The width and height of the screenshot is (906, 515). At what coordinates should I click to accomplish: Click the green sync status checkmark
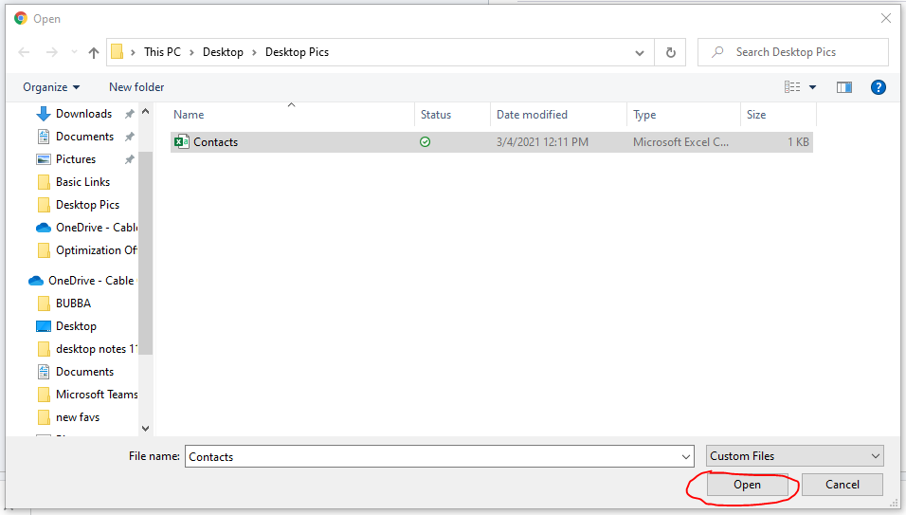425,141
